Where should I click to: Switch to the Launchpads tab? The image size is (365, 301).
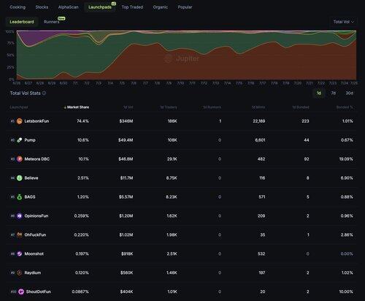pos(100,7)
